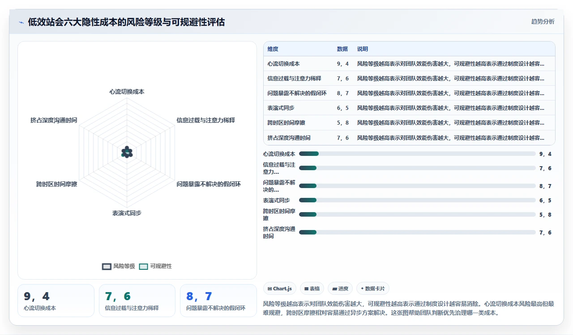Viewport: 573px width, 335px height.
Task: Open the 心流切换成本 summary card
Action: 56,301
